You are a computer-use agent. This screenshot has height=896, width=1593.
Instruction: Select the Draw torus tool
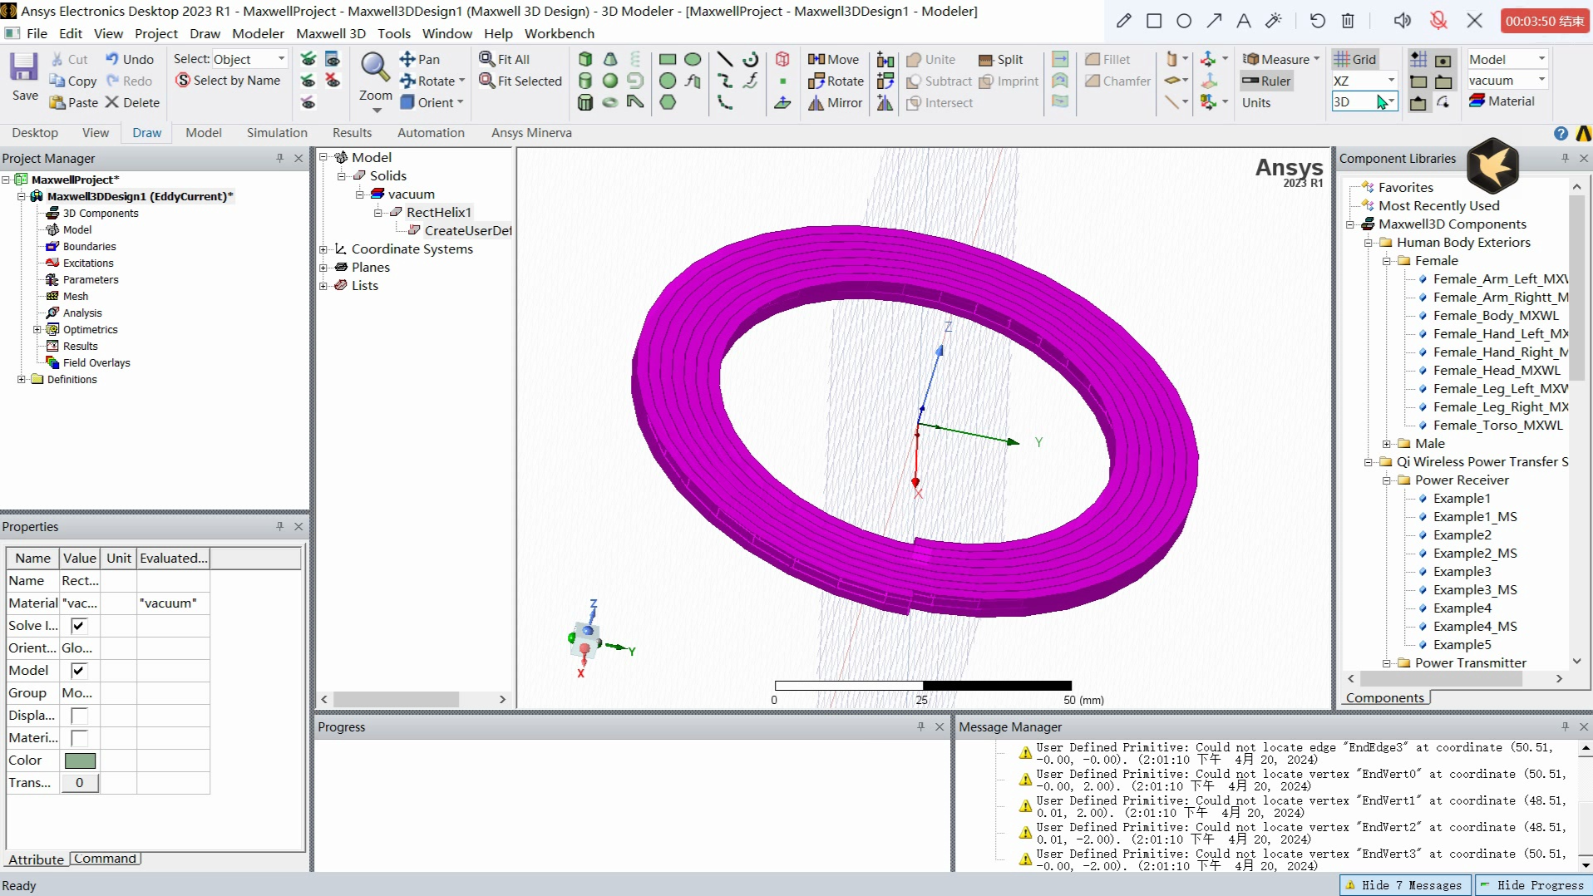point(609,102)
